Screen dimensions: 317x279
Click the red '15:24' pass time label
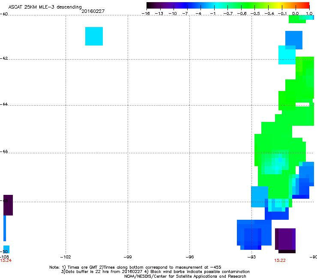6,261
